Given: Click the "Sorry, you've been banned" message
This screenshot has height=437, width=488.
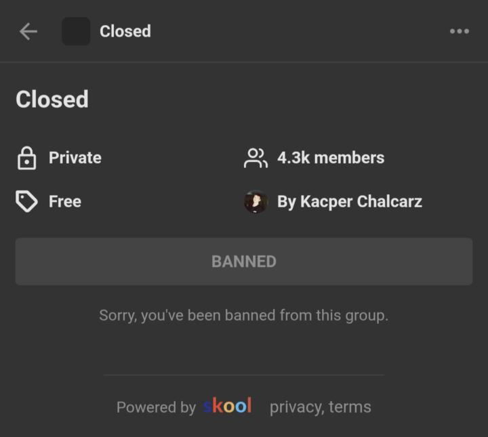Looking at the screenshot, I should click(244, 315).
